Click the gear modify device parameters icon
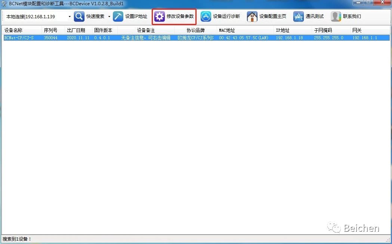Screen dimensions: 392x244 click(x=159, y=16)
